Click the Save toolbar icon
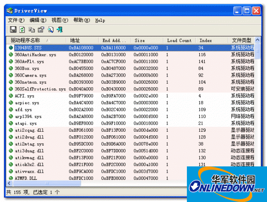 click(13, 30)
